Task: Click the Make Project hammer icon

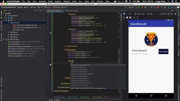Action: coord(126,7)
